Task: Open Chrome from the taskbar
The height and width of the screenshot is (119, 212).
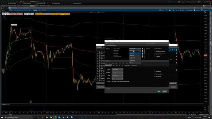Action: tap(51, 117)
